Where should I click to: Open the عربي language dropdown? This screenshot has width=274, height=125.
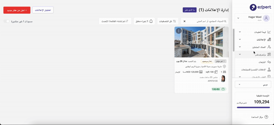point(253,84)
